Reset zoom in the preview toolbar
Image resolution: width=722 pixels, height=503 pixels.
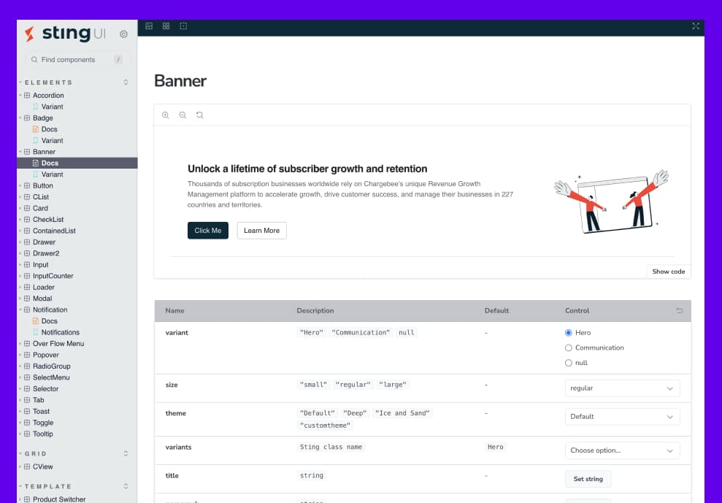point(199,115)
